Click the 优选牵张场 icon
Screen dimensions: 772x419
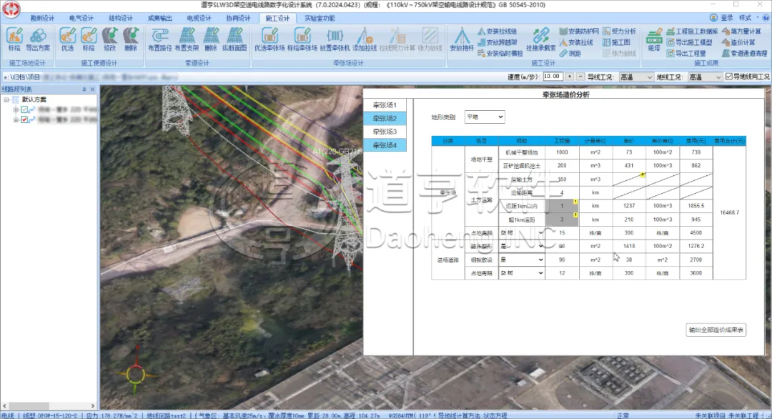tap(269, 39)
